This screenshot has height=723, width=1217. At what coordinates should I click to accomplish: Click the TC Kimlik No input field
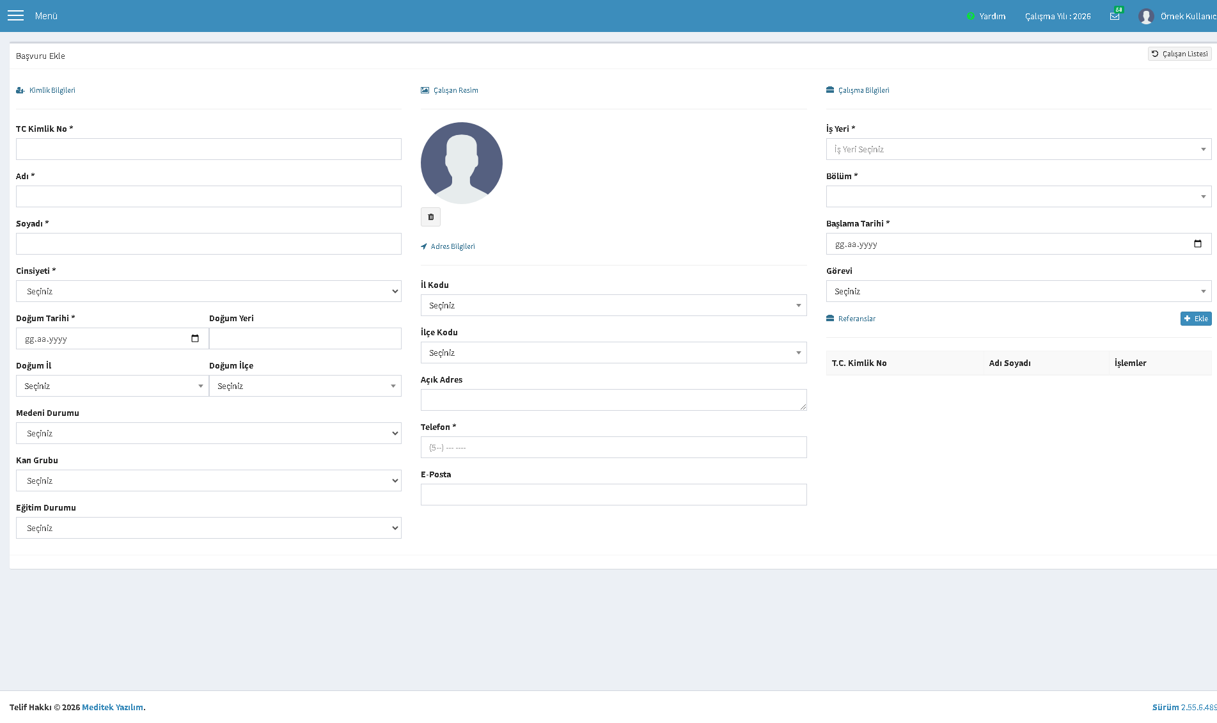(x=208, y=149)
